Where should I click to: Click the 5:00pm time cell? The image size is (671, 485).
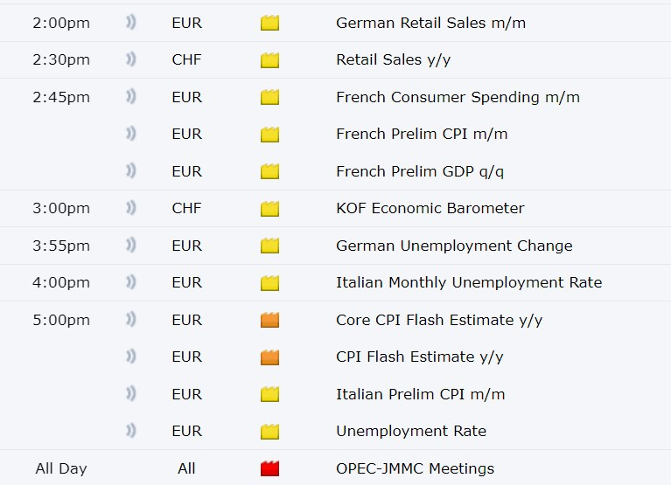(x=61, y=320)
